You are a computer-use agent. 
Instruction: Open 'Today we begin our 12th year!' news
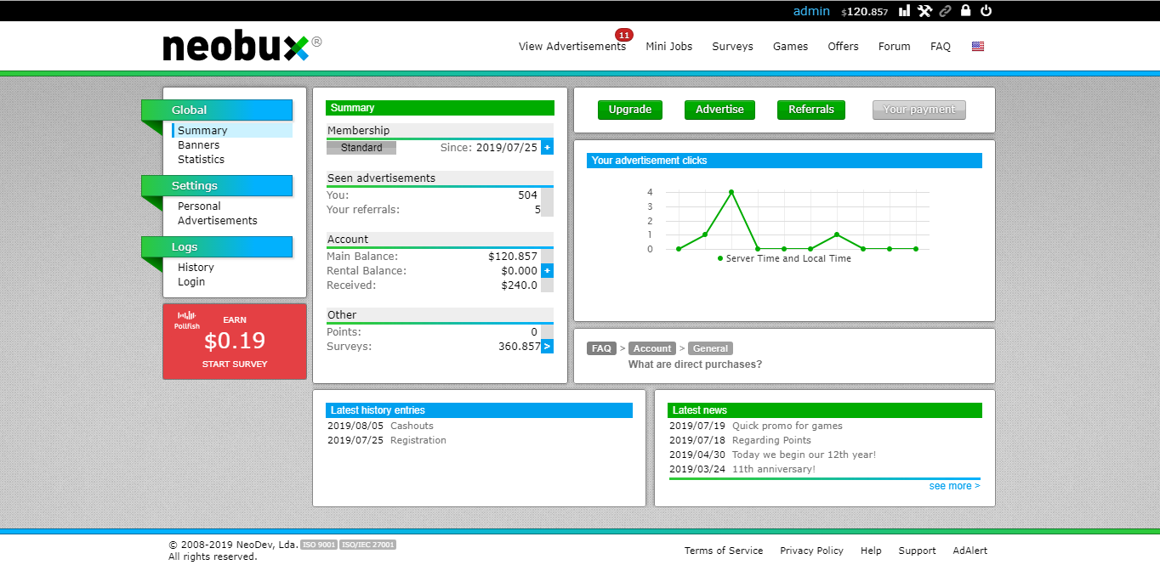pos(804,455)
